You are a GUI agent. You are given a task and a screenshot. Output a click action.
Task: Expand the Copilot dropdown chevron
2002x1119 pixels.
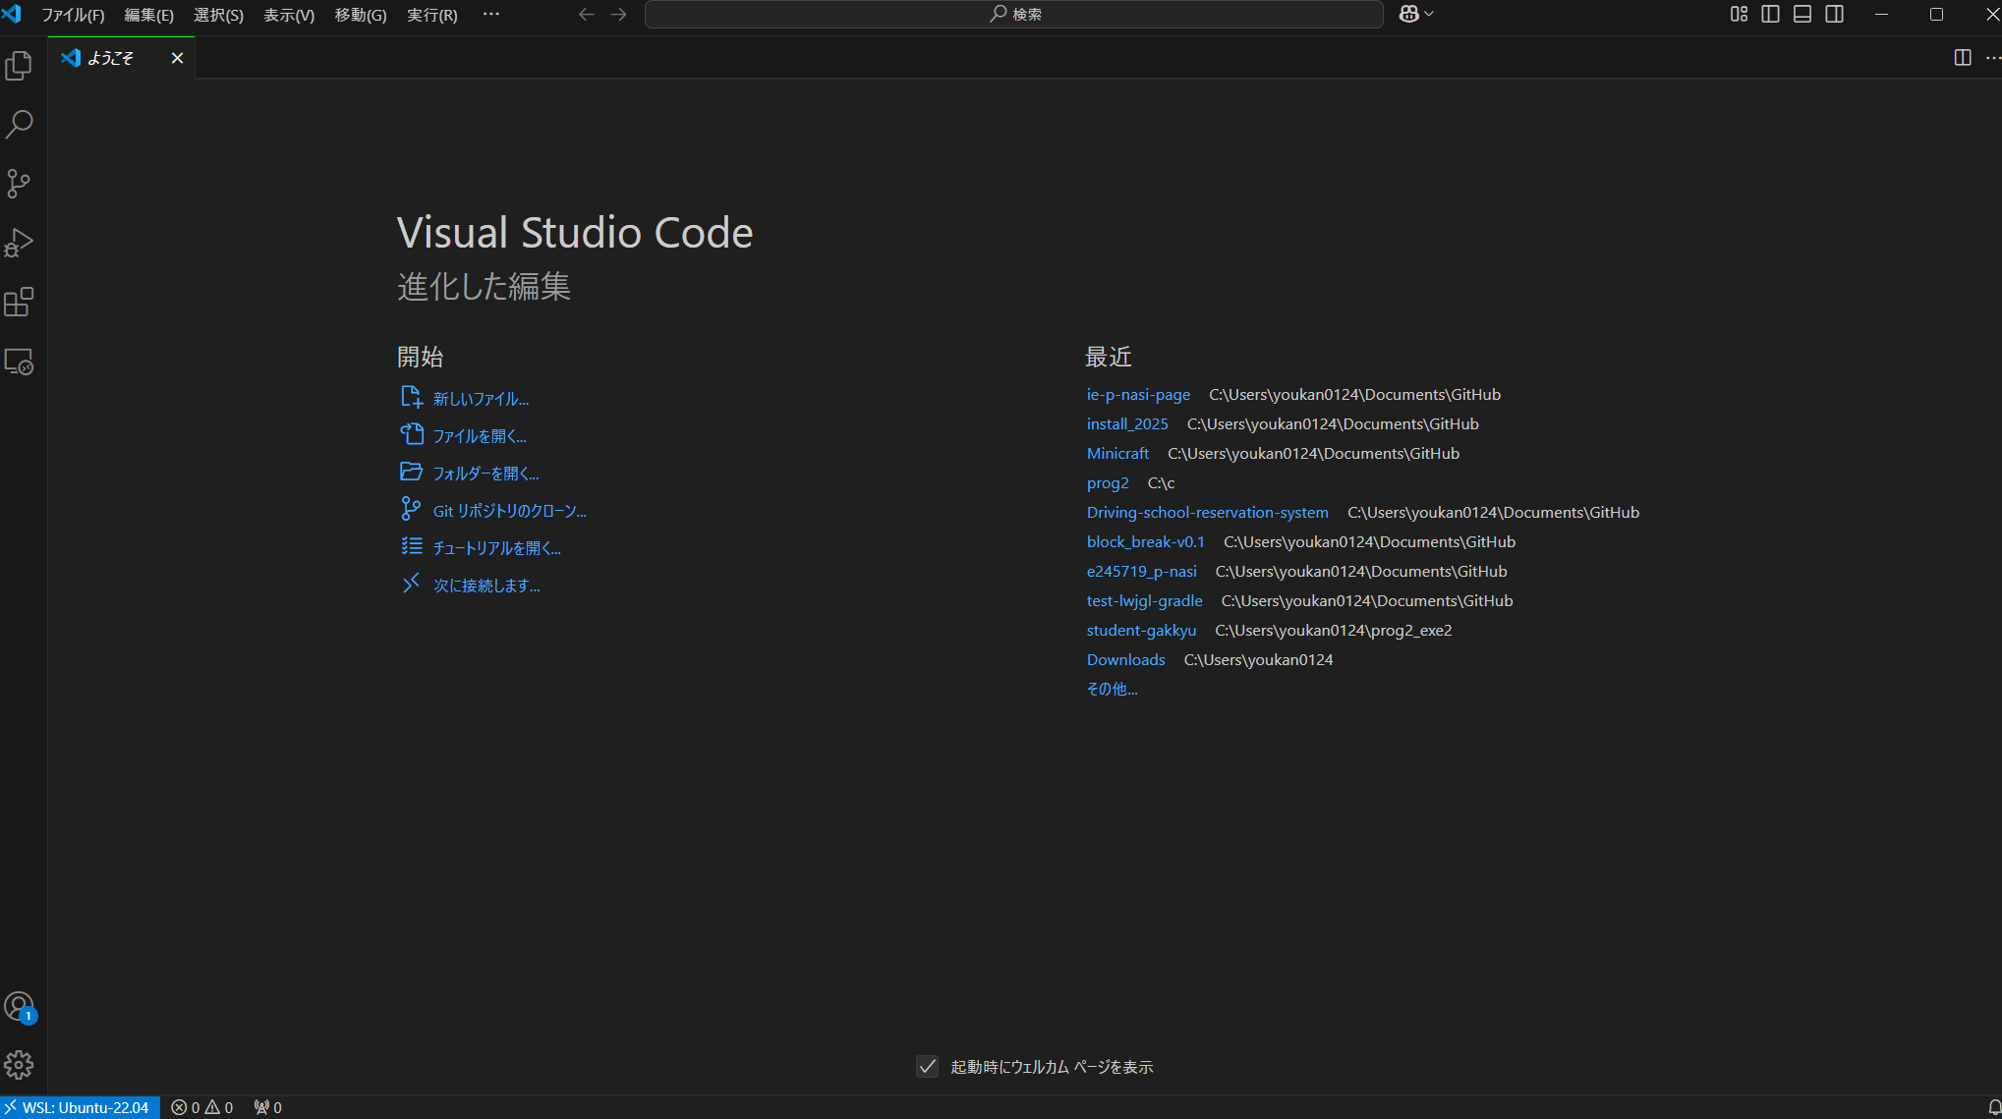[x=1429, y=14]
